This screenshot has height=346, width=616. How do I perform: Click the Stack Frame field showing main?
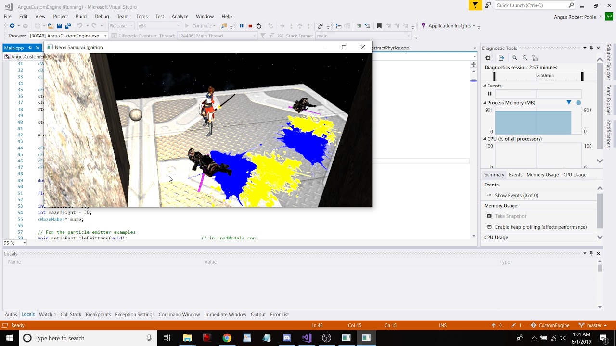point(363,36)
